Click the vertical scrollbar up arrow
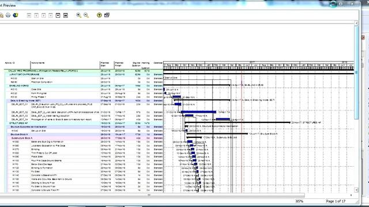369x207 pixels. tap(356, 23)
